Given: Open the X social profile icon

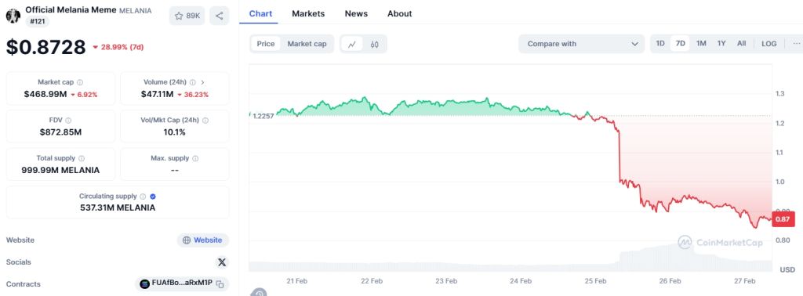Looking at the screenshot, I should [221, 262].
